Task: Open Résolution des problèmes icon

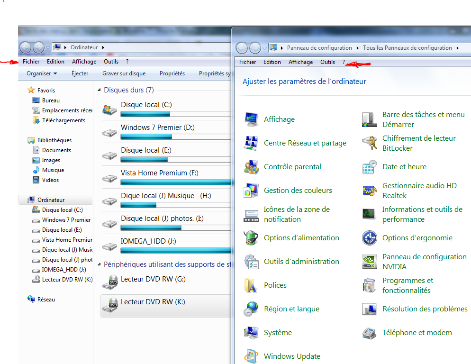Action: pyautogui.click(x=370, y=309)
